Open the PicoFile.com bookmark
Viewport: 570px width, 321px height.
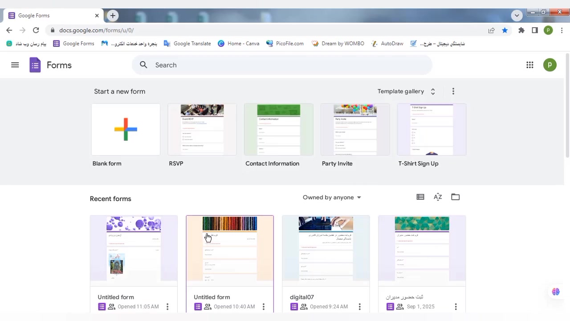click(x=285, y=44)
